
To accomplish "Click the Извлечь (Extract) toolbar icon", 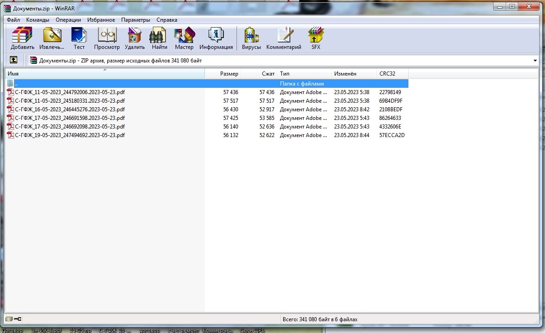I will 52,38.
